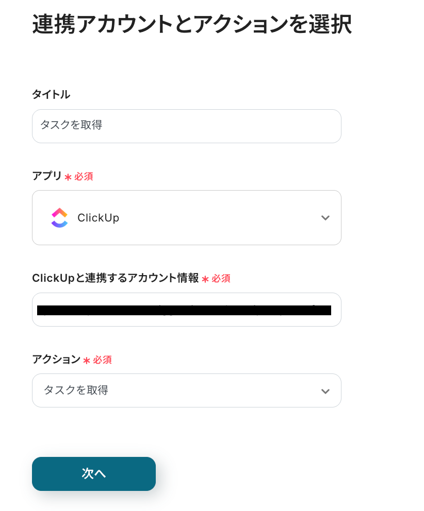Expand the アプリ dropdown chevron

(325, 217)
